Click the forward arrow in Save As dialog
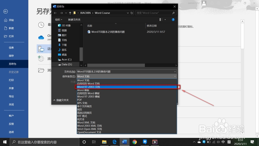 point(61,13)
